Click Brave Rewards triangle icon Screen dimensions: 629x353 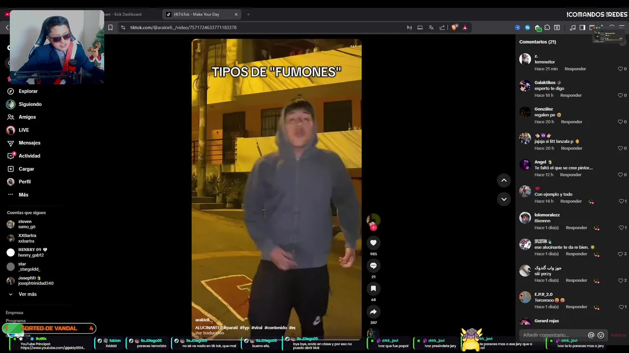point(465,27)
